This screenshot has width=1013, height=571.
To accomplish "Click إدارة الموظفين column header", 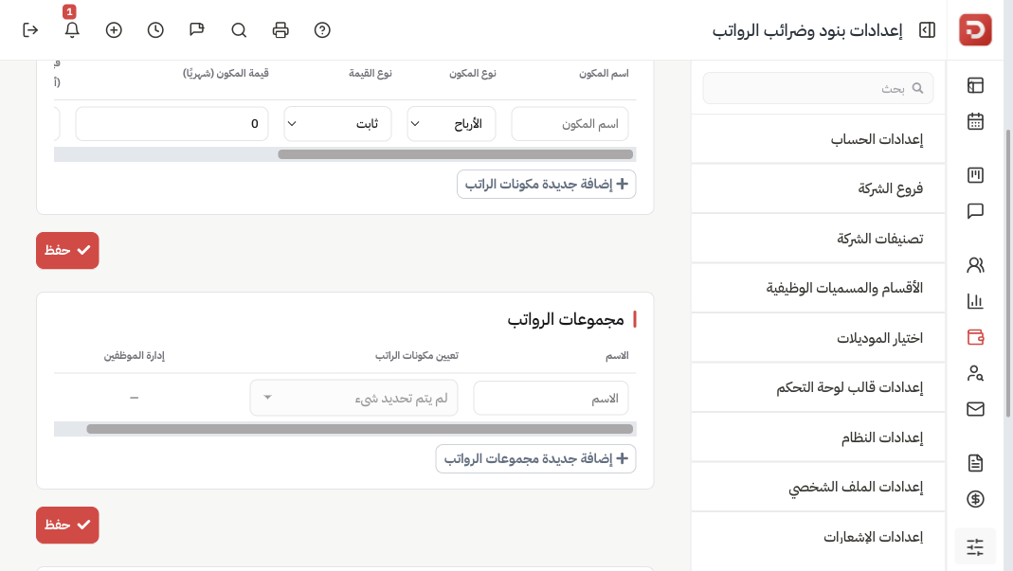I will (135, 356).
